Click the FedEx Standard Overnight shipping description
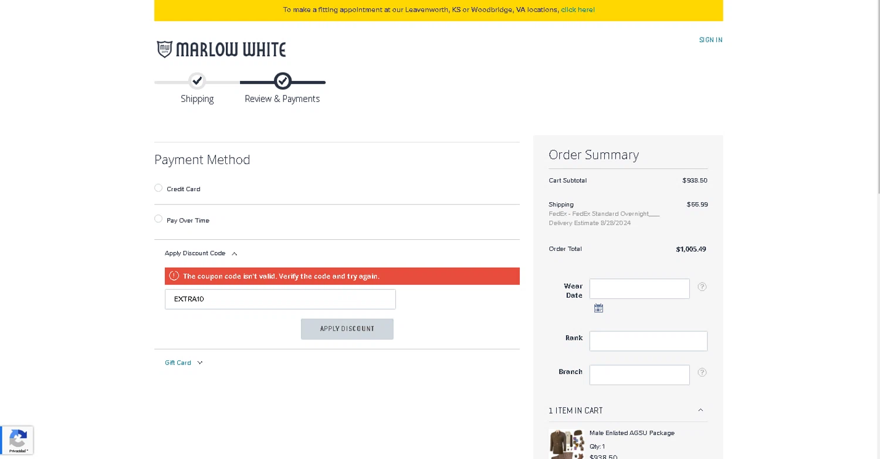 pyautogui.click(x=604, y=214)
